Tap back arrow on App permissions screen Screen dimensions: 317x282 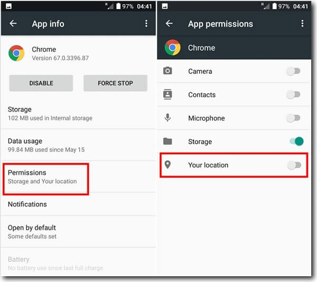click(169, 23)
